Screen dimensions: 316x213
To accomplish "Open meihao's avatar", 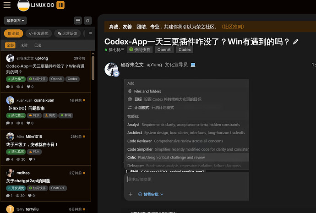I will [10, 173].
